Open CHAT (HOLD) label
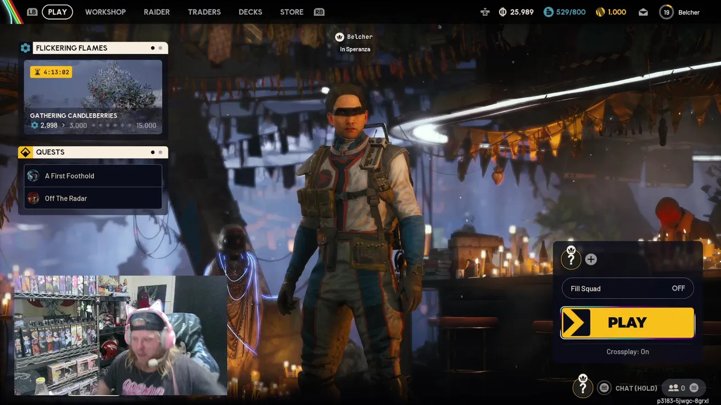 click(636, 388)
